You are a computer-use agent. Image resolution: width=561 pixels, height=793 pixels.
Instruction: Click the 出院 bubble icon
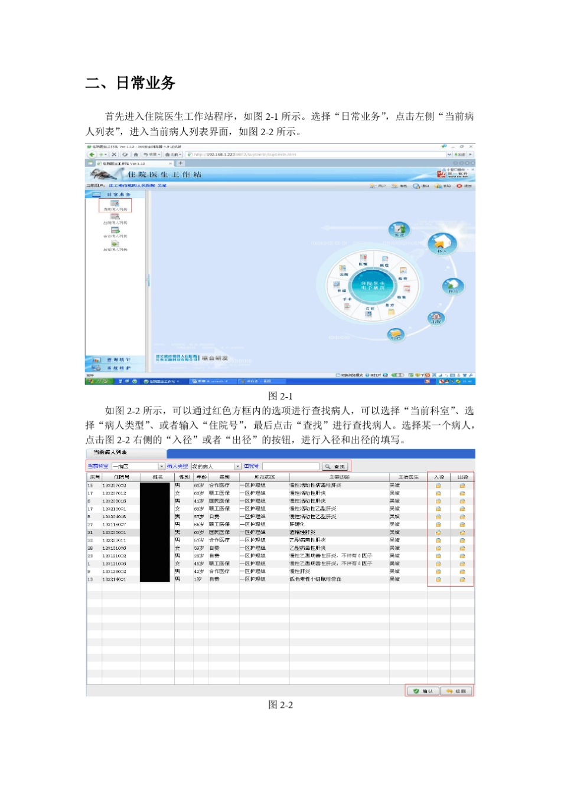coord(436,318)
